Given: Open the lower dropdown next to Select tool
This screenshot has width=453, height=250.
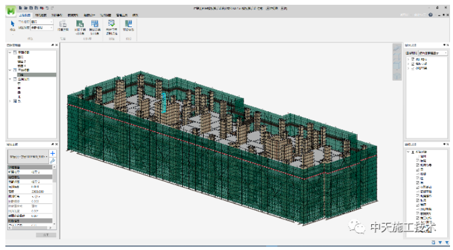Looking at the screenshot, I should point(42,28).
